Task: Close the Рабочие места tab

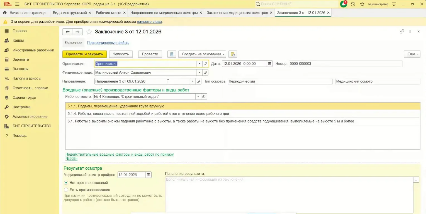Action: [x=124, y=13]
